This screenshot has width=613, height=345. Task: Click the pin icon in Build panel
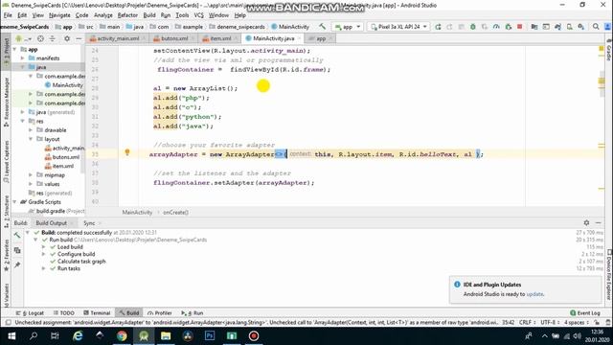(17, 264)
